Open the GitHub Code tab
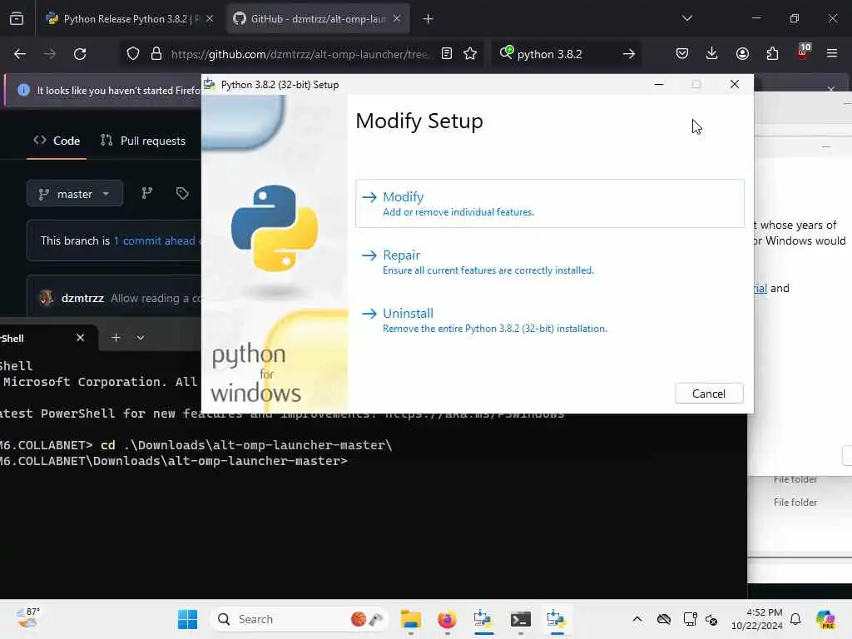 57,141
